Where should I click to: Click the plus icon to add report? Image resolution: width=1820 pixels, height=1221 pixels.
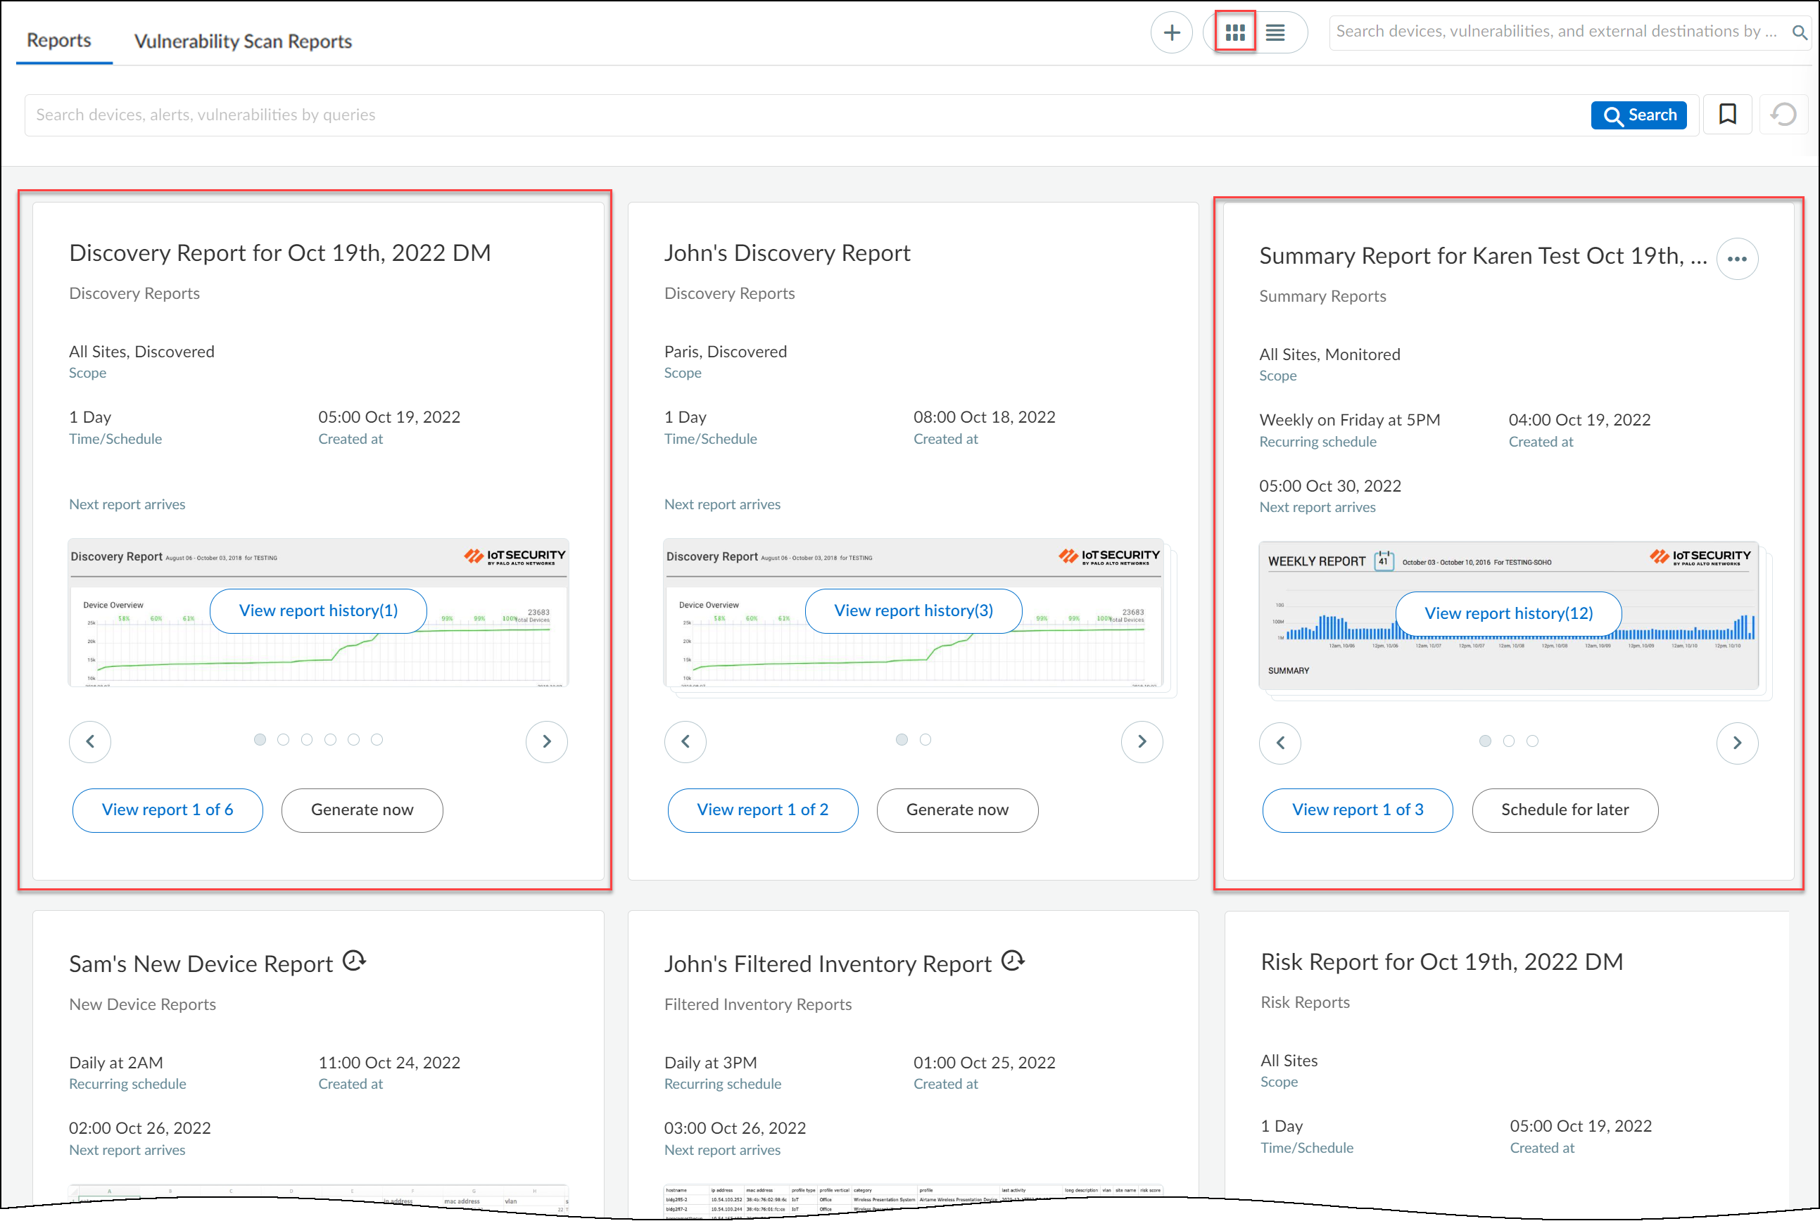[x=1171, y=32]
